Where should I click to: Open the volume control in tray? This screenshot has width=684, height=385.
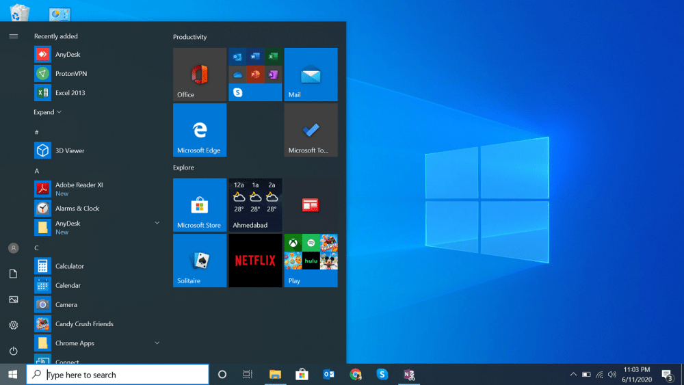click(x=611, y=375)
